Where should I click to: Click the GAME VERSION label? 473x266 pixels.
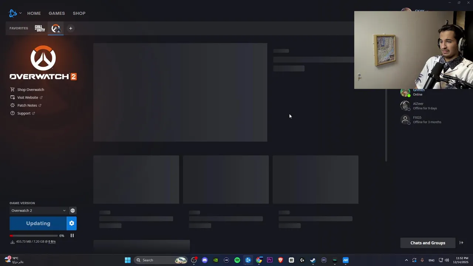22,203
